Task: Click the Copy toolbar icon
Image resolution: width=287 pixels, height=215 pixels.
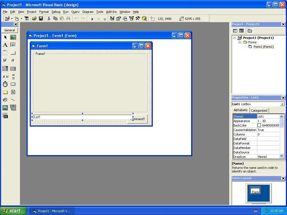Action: (x=55, y=19)
